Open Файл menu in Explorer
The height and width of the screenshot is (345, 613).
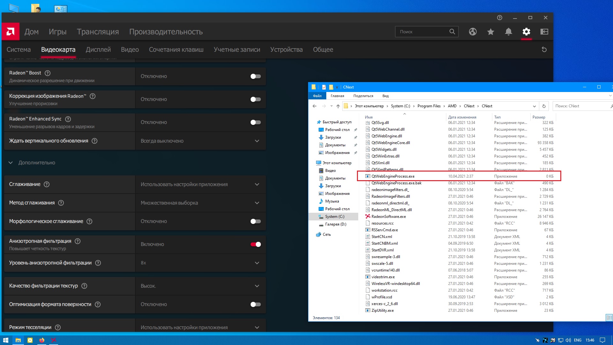(317, 96)
